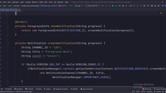Image resolution: width=166 pixels, height=93 pixels.
Task: Click the example package breadcrumb
Action: (16, 6)
